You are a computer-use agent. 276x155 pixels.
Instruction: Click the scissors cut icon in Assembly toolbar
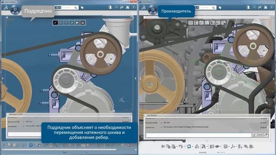163,146
